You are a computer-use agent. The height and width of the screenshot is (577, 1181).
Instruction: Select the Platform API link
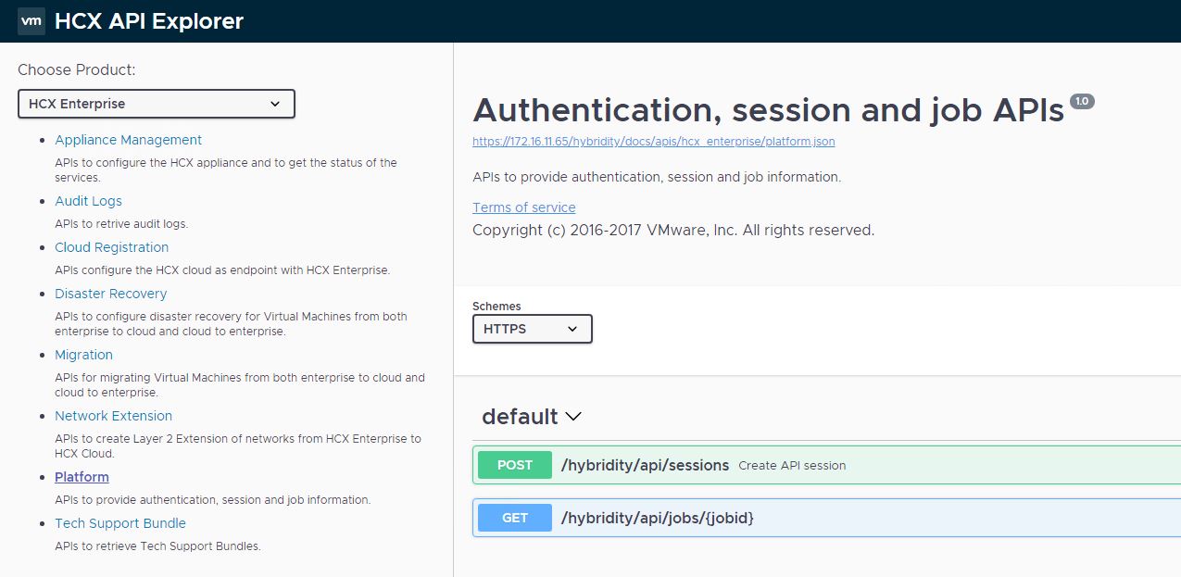[x=82, y=477]
